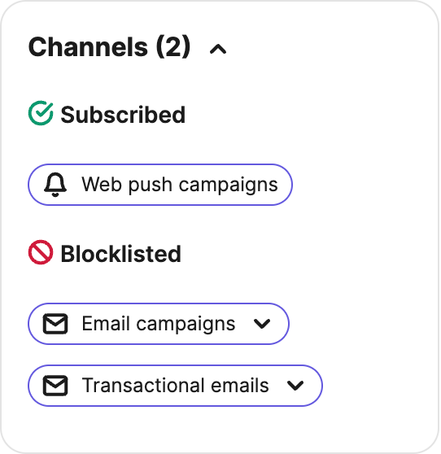Click the red Blocklisted prohibited icon

coord(41,252)
